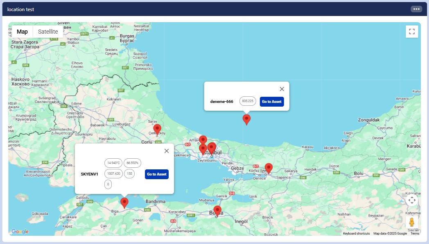Toggle fullscreen map view
Image resolution: width=429 pixels, height=244 pixels.
pyautogui.click(x=412, y=32)
